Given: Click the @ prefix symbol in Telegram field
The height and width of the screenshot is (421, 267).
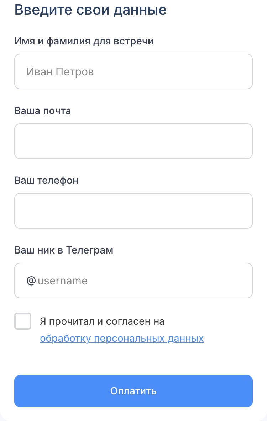Looking at the screenshot, I should (x=31, y=281).
